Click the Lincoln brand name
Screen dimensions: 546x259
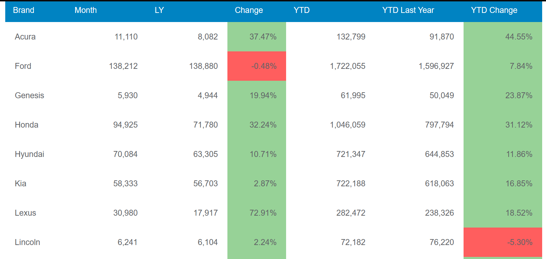pyautogui.click(x=27, y=242)
